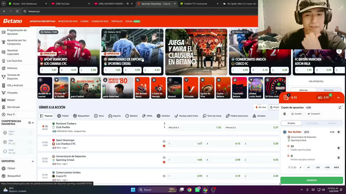The height and width of the screenshot is (194, 346).
Task: Click the Supercuotas badge icon on Universitario row
Action: [x=164, y=162]
